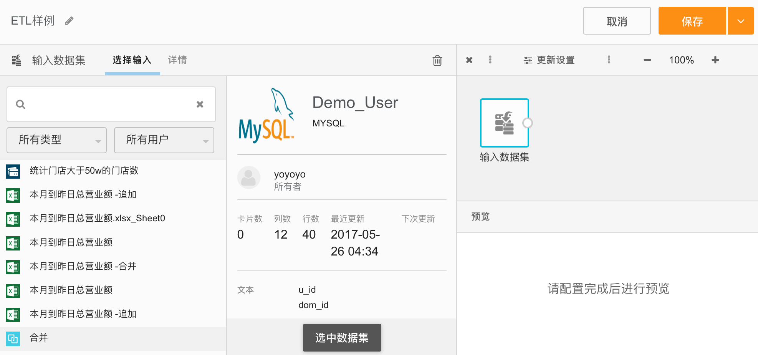Zoom in with the plus icon
The width and height of the screenshot is (758, 355).
715,60
